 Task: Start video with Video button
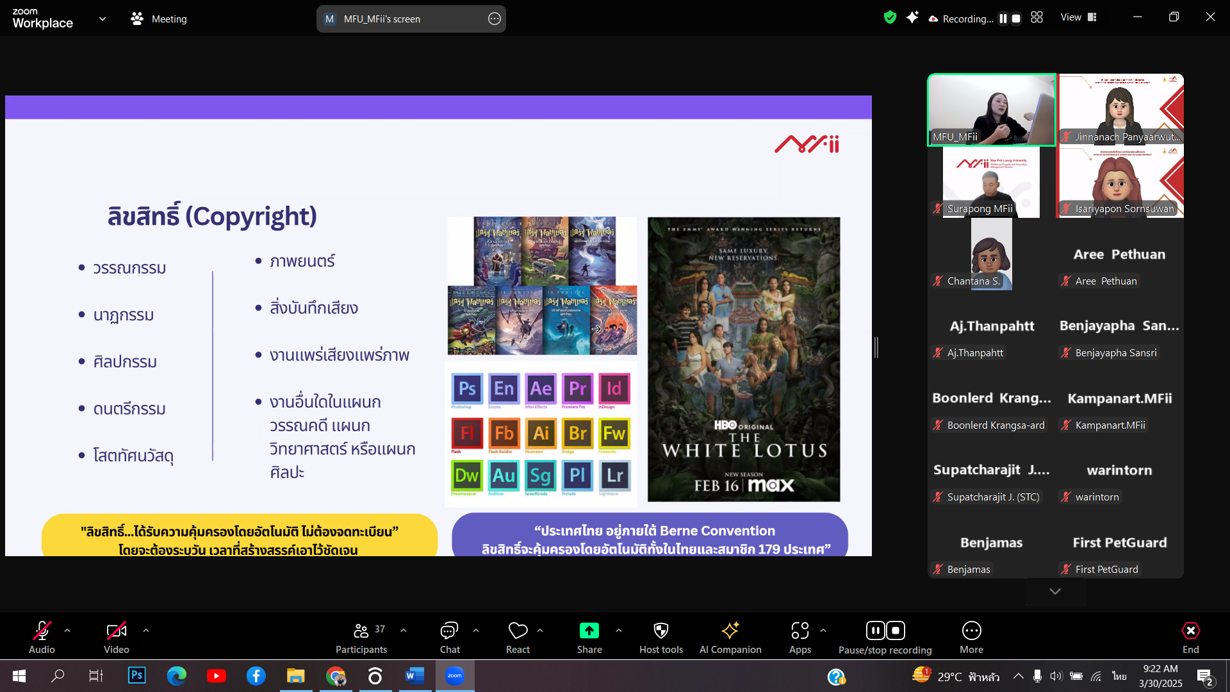116,631
